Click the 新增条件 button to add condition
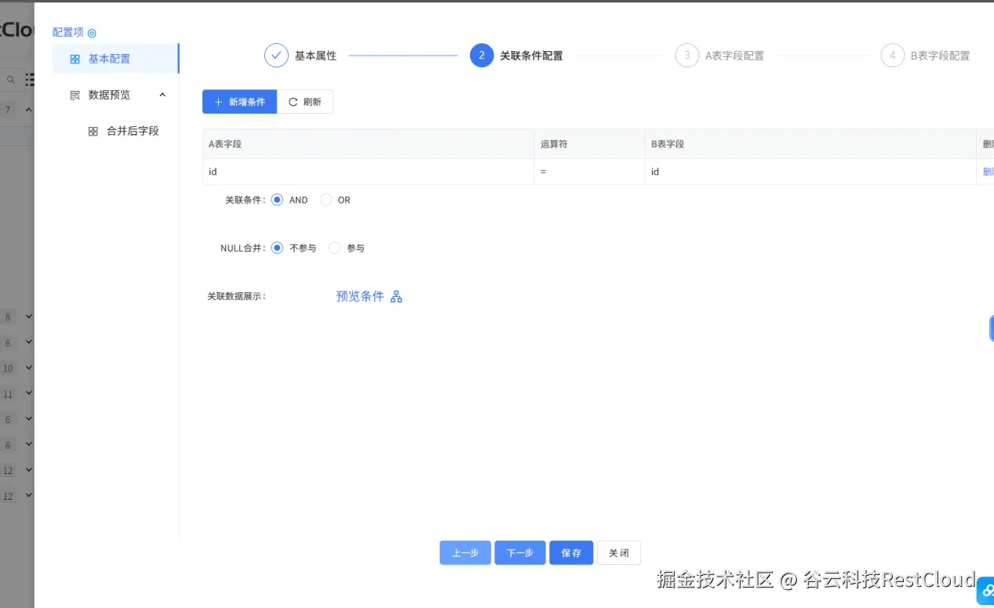Image resolution: width=994 pixels, height=608 pixels. click(x=239, y=101)
